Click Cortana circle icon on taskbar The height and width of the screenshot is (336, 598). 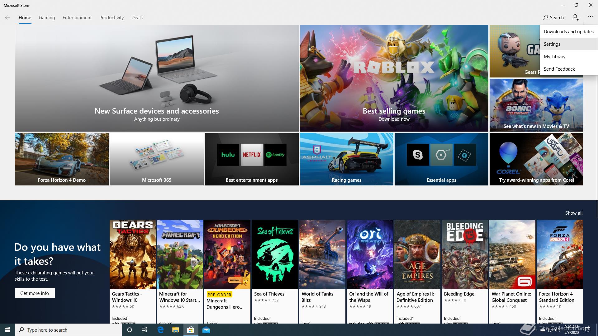pos(130,330)
